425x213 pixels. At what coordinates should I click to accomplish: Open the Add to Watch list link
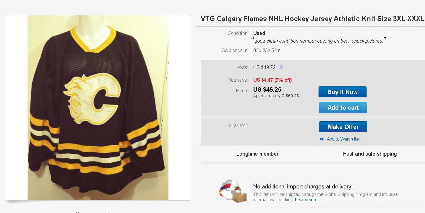coord(343,139)
